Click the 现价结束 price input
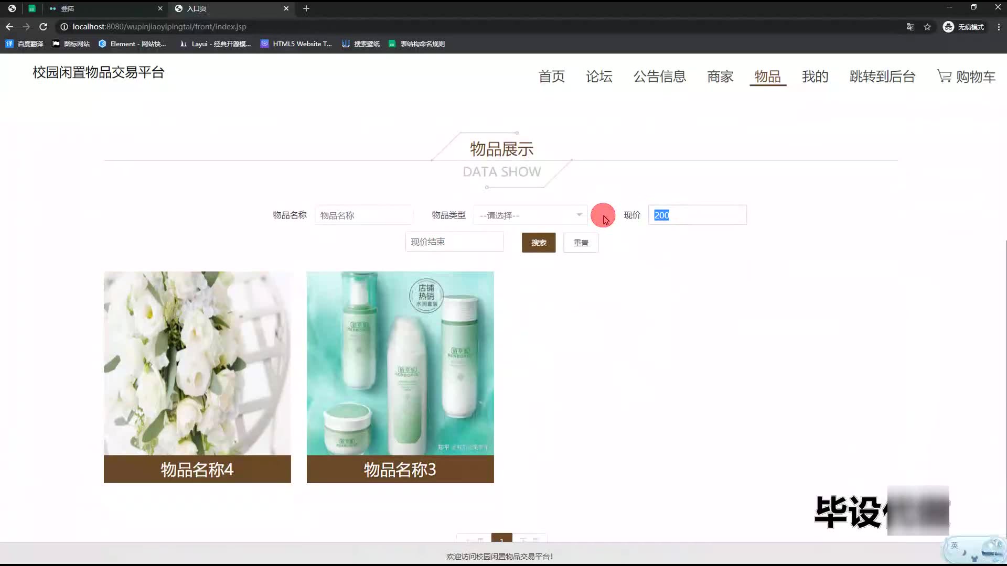This screenshot has width=1007, height=566. coord(454,242)
